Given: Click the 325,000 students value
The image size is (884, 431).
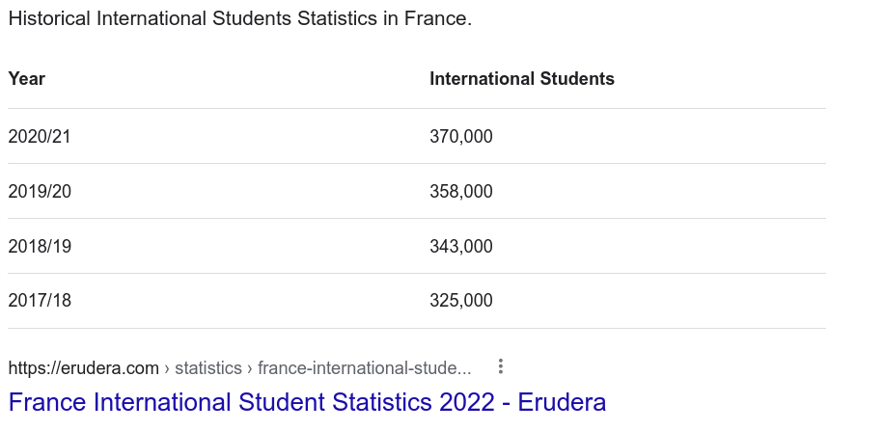Looking at the screenshot, I should (461, 300).
